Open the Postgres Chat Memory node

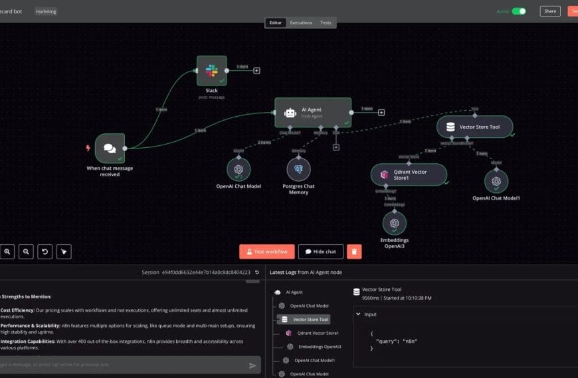pos(298,169)
